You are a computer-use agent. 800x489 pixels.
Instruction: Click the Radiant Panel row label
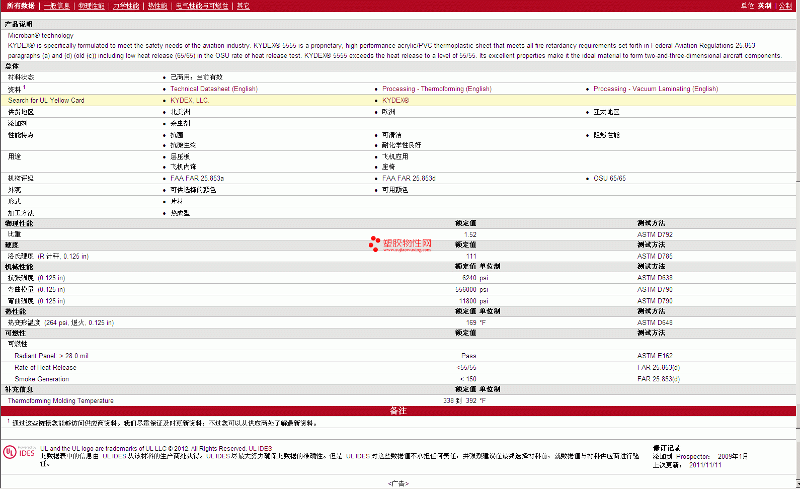click(51, 356)
